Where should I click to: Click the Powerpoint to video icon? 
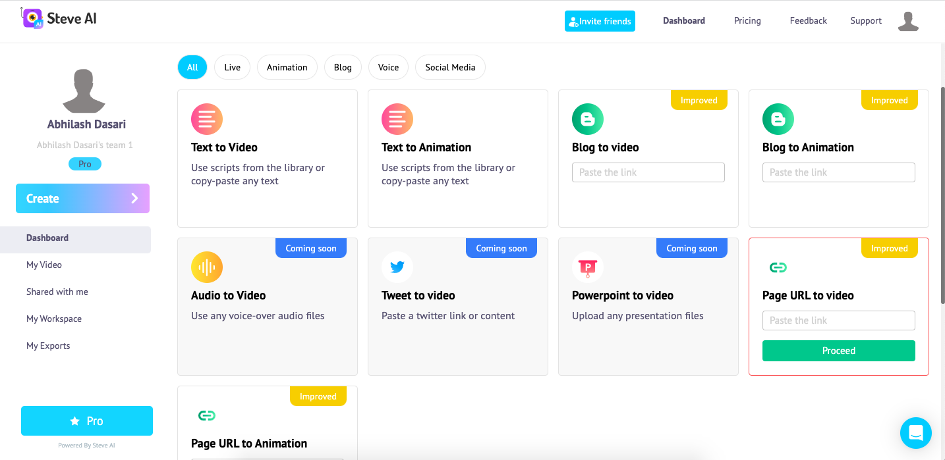point(587,267)
